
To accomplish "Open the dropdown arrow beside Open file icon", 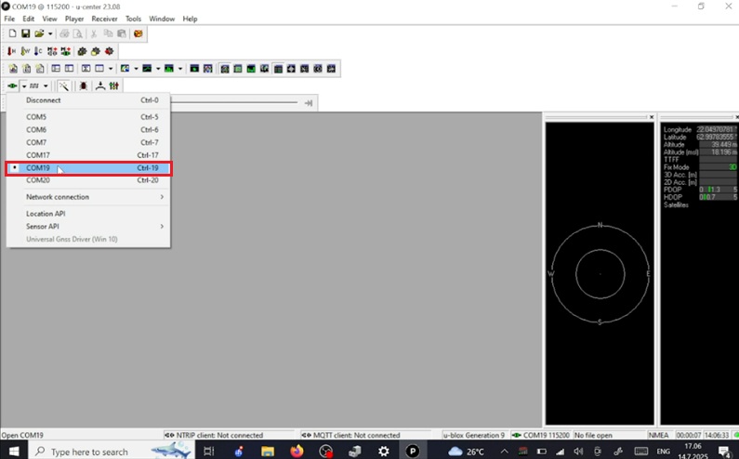I will (50, 33).
